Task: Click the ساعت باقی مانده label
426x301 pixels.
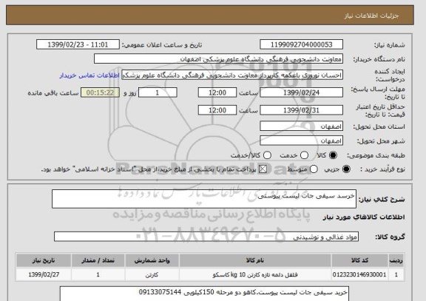Action: [53, 93]
